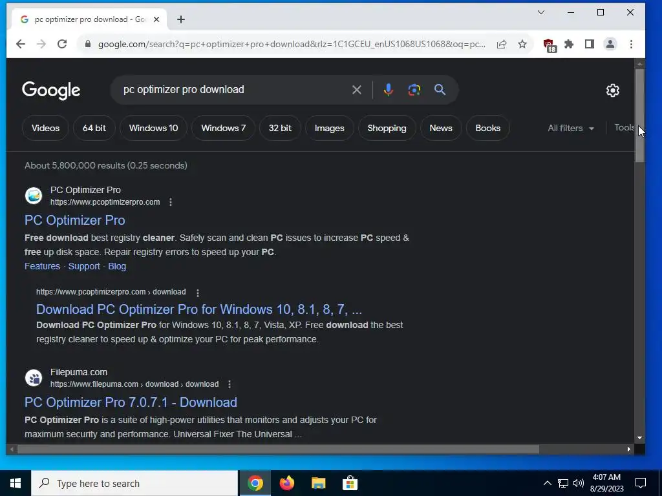Image resolution: width=662 pixels, height=496 pixels.
Task: Close the pc optimizer pro tab
Action: coord(156,19)
